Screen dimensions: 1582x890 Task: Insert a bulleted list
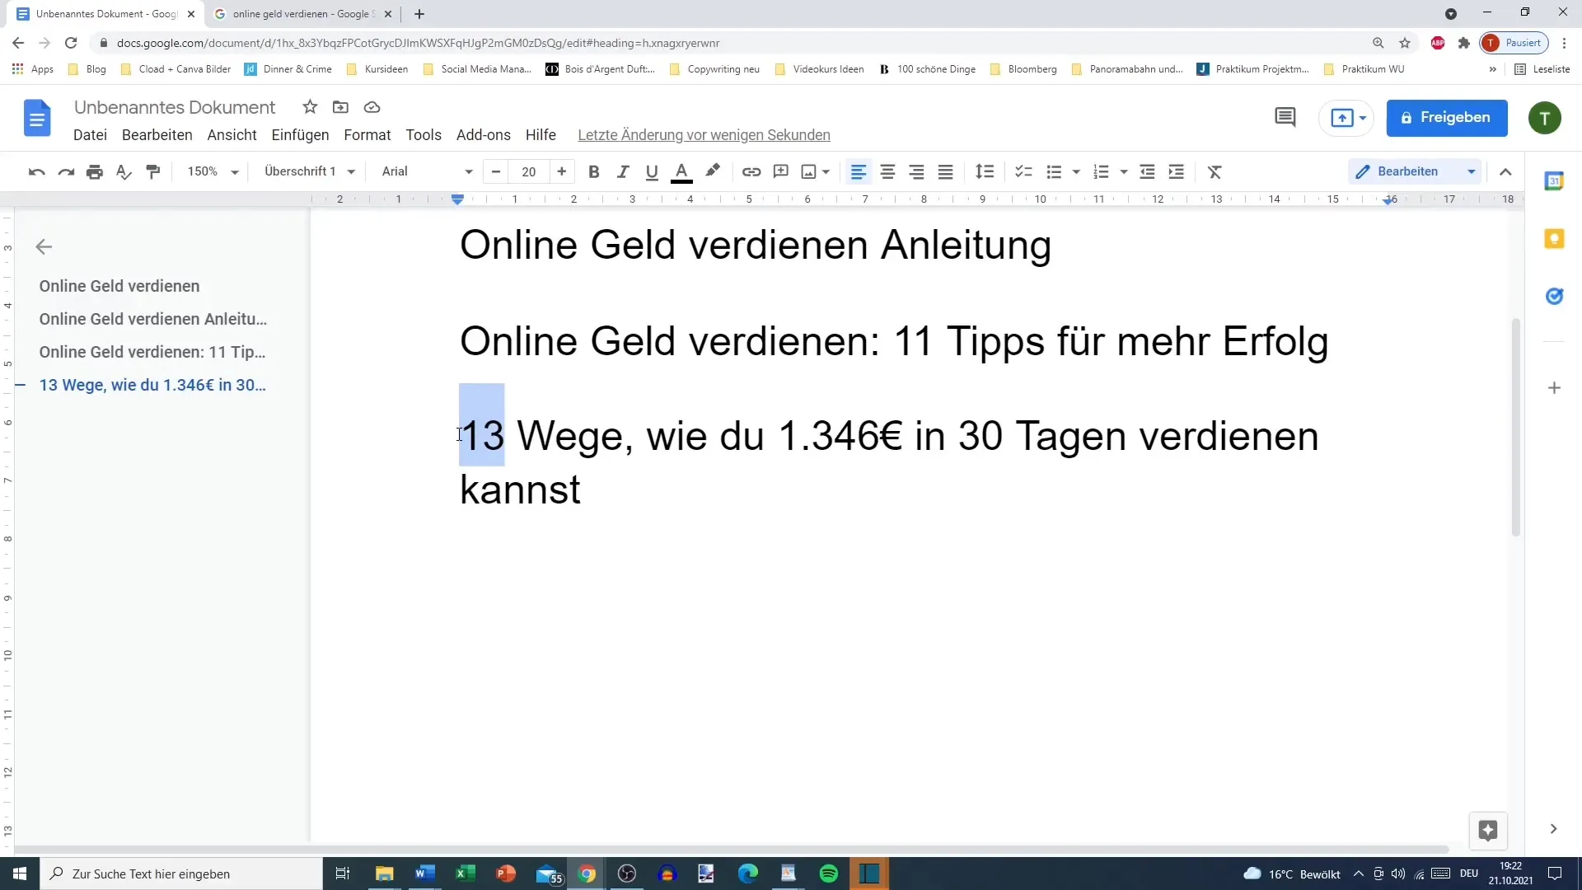(x=1054, y=171)
